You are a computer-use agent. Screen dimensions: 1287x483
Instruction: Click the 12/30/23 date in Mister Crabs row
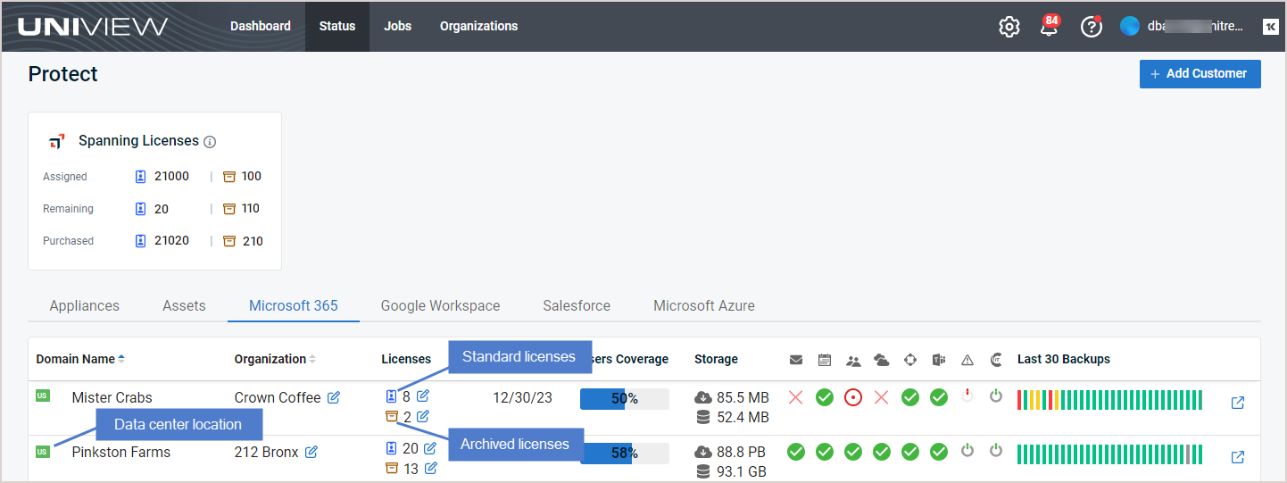[523, 397]
